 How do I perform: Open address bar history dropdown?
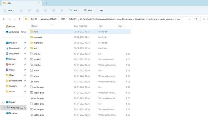pos(190,19)
